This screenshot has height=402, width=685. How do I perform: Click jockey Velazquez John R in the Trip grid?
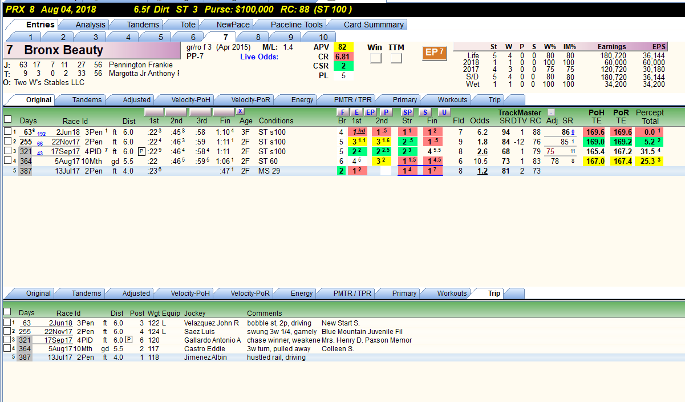tap(212, 323)
